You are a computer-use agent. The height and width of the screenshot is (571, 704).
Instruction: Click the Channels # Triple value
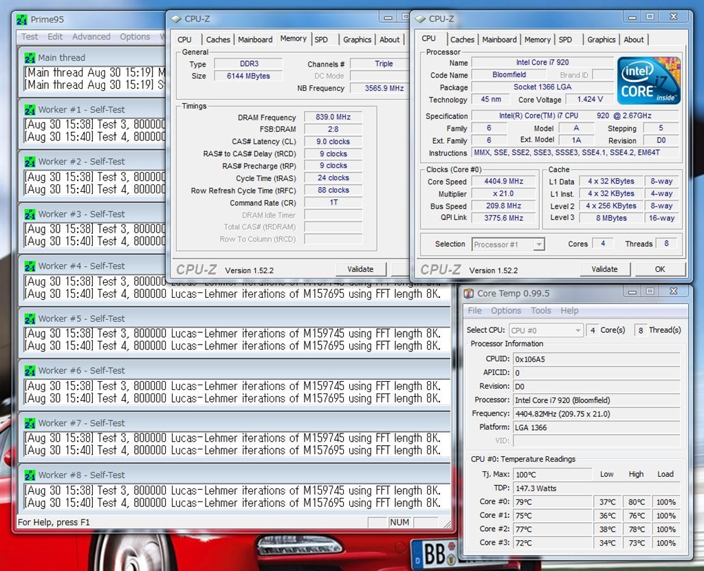(379, 64)
